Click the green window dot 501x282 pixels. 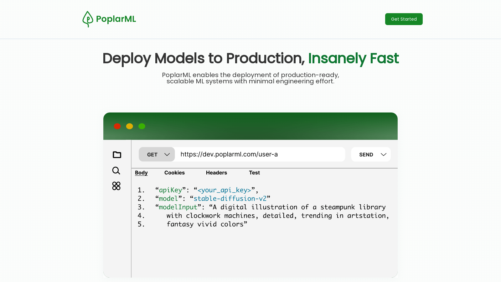pos(142,126)
